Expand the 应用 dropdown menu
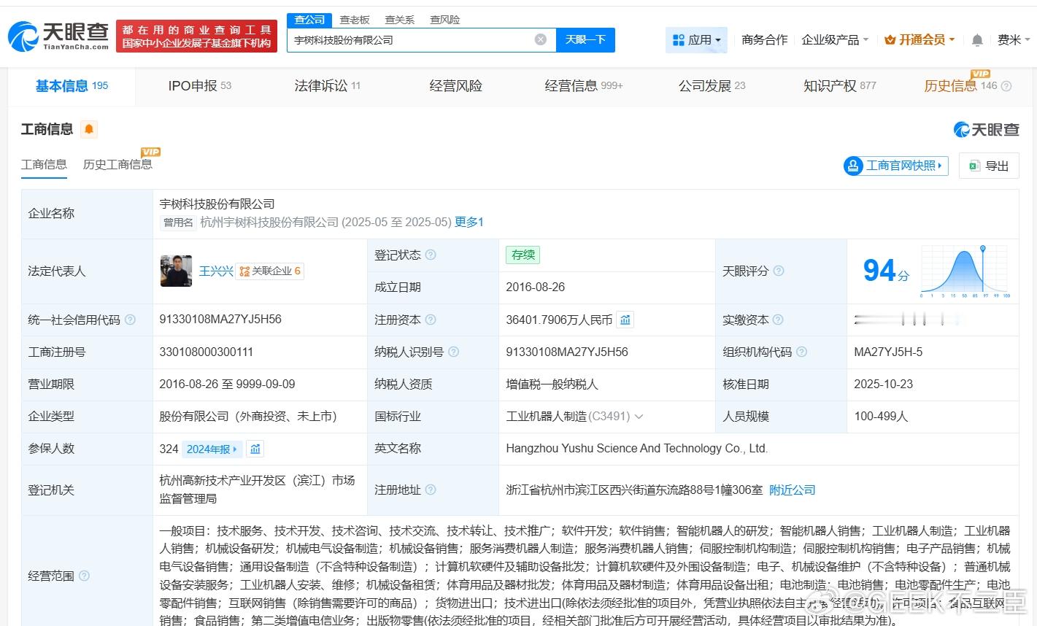The width and height of the screenshot is (1037, 626). tap(696, 40)
